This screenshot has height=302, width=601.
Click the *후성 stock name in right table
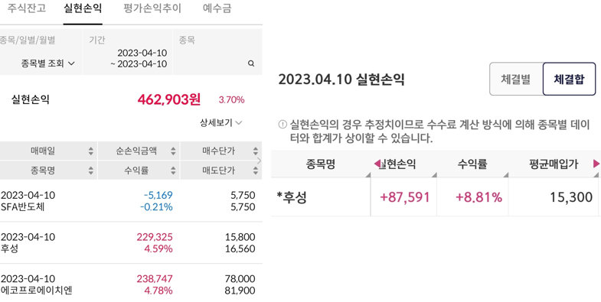[292, 197]
